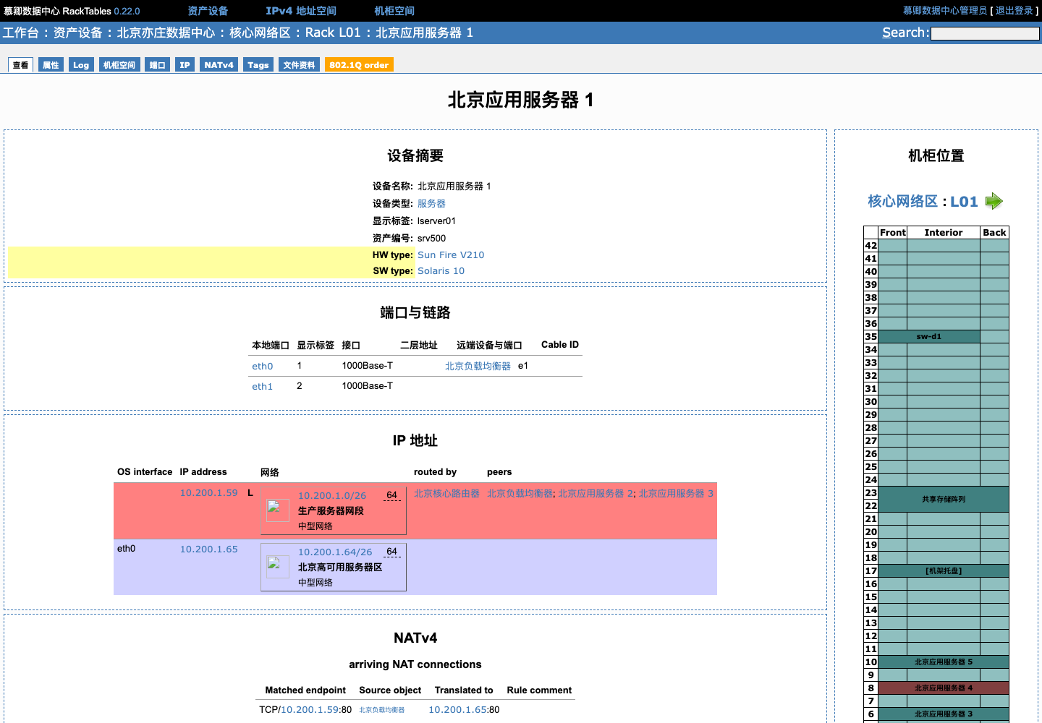Click 北京核心路由器 routed-by link
1042x723 pixels.
[446, 493]
